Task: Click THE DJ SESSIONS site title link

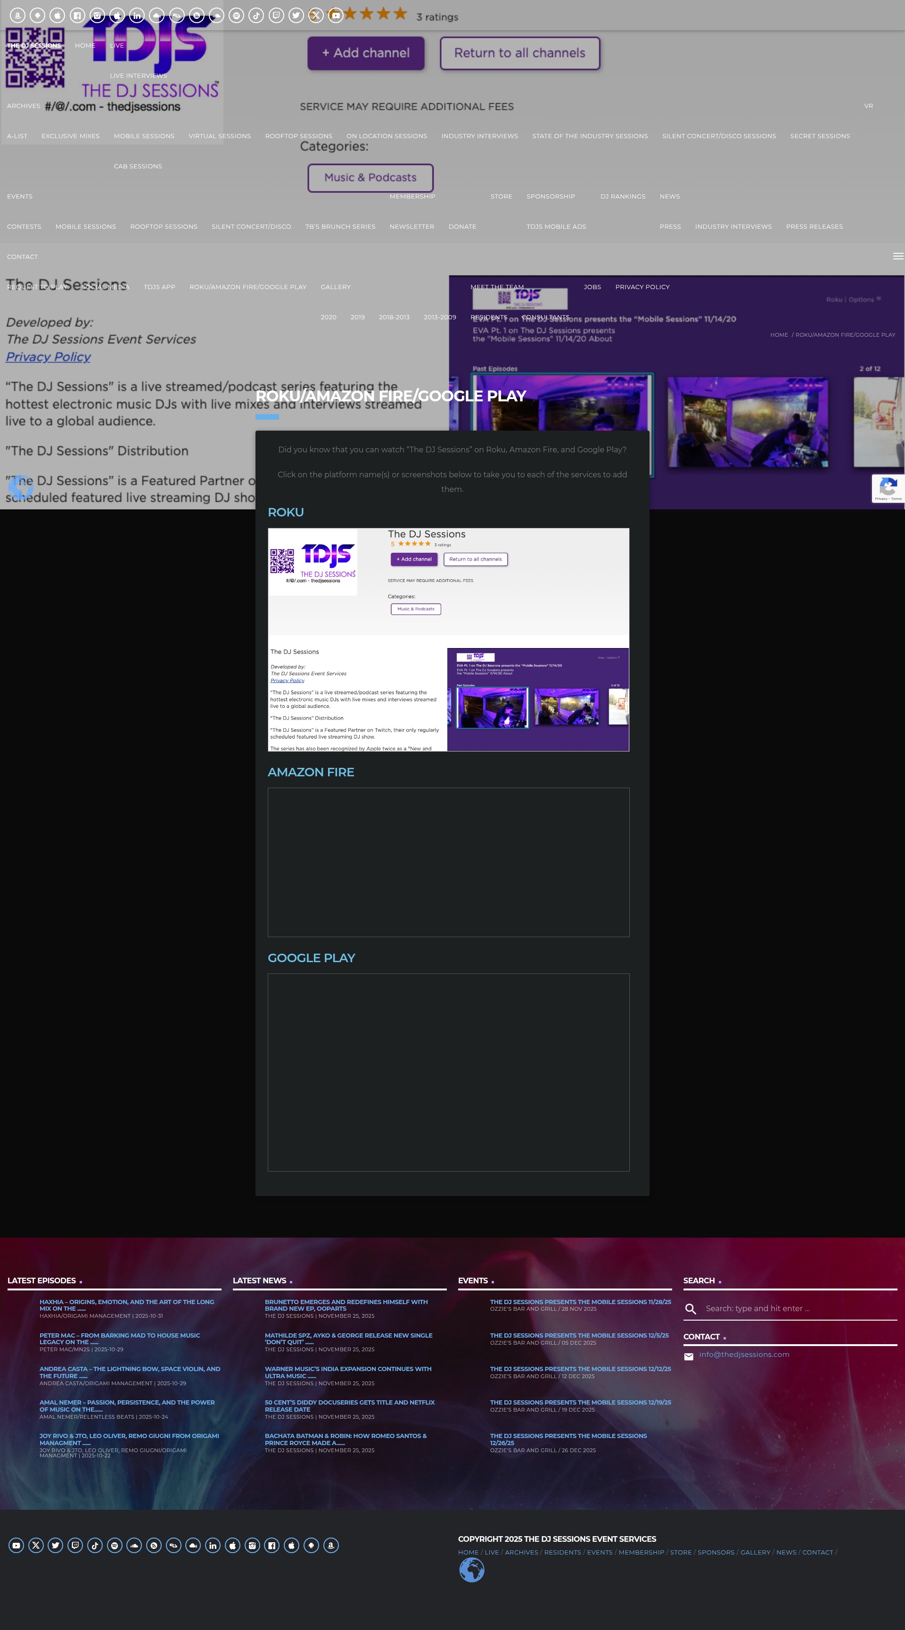Action: pos(34,46)
